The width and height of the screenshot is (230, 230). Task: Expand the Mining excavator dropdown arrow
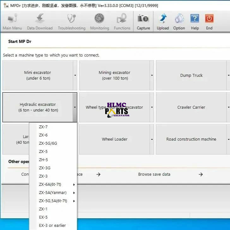point(152,76)
